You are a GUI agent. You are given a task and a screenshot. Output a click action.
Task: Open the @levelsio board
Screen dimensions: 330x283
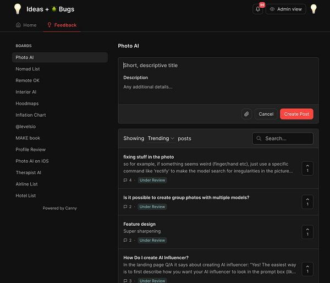[x=26, y=127]
